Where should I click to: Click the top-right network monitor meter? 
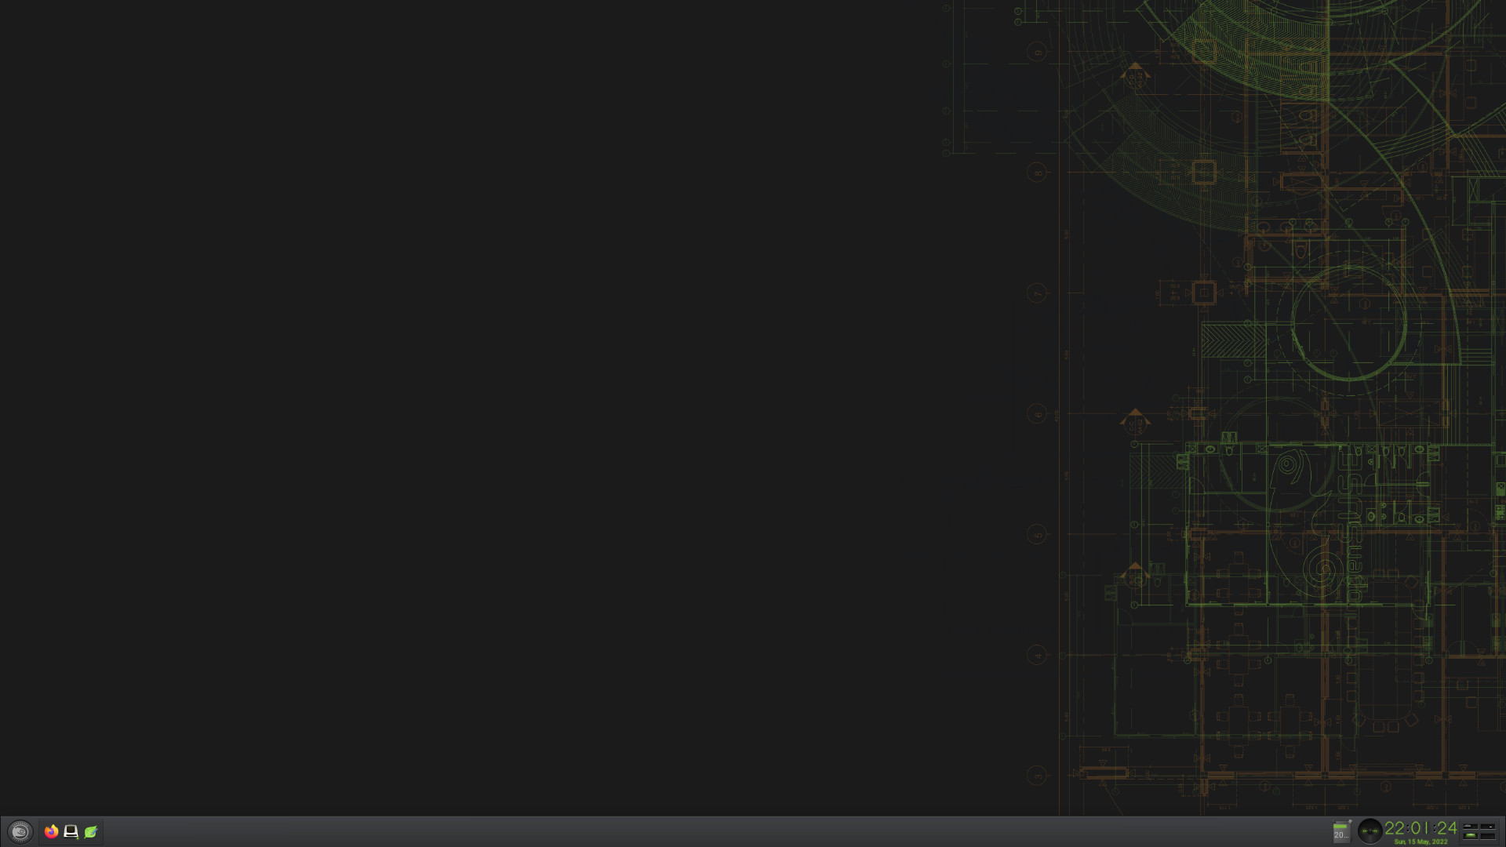[x=1488, y=826]
